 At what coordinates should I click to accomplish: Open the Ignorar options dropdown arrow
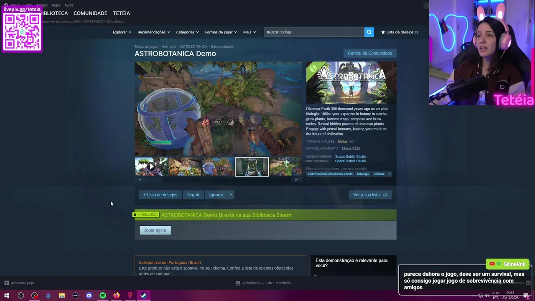point(231,195)
